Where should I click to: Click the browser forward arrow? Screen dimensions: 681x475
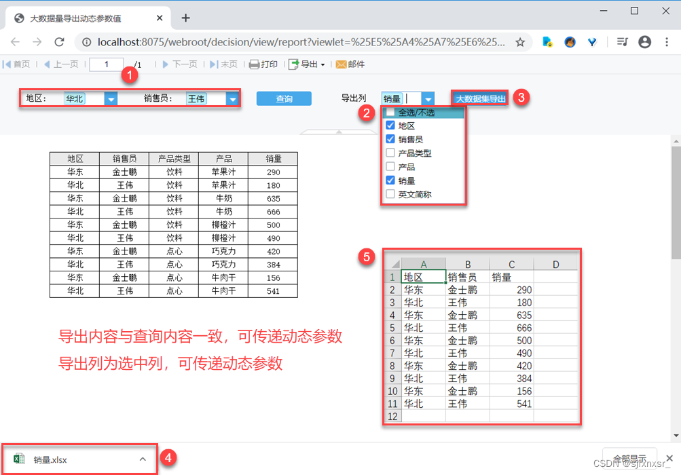click(x=37, y=41)
